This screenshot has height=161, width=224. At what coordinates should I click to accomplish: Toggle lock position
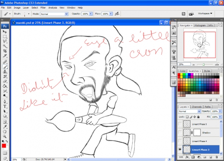tap(195, 117)
